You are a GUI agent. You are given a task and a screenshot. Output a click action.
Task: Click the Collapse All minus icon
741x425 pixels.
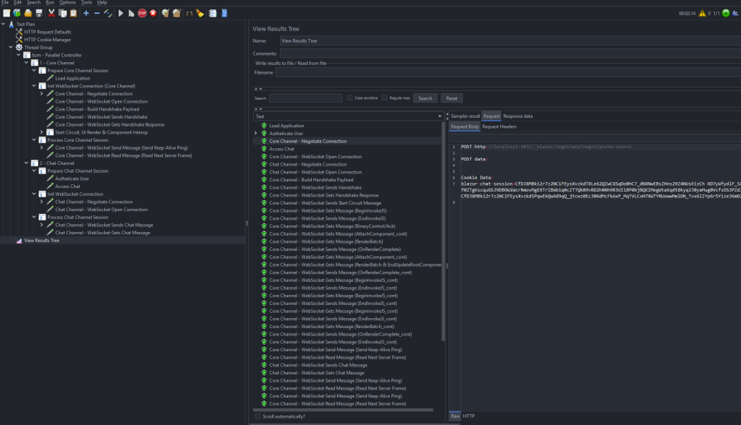point(97,13)
